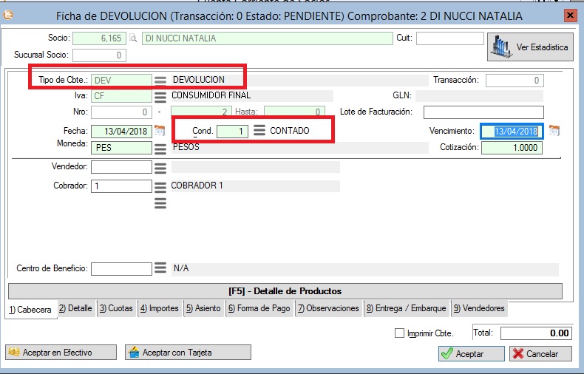Viewport: 584px width, 374px height.
Task: Click the Ver Estadistica chart icon button
Action: 530,47
